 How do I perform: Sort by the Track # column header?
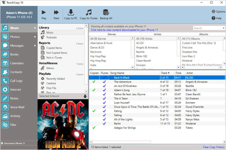tap(167, 73)
